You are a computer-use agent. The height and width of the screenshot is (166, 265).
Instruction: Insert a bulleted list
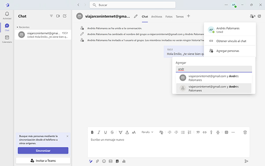point(183,132)
